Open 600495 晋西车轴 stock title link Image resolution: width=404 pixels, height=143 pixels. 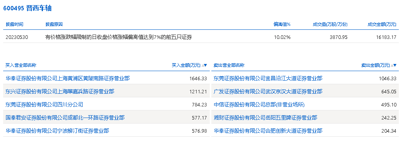(27, 8)
